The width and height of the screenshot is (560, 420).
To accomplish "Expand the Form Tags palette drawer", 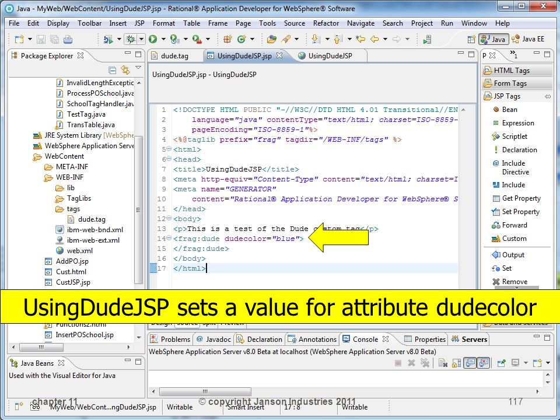I will (517, 83).
